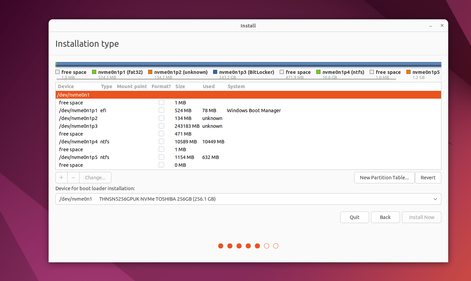
Task: Click the first free space legend swatch
Action: (x=57, y=72)
